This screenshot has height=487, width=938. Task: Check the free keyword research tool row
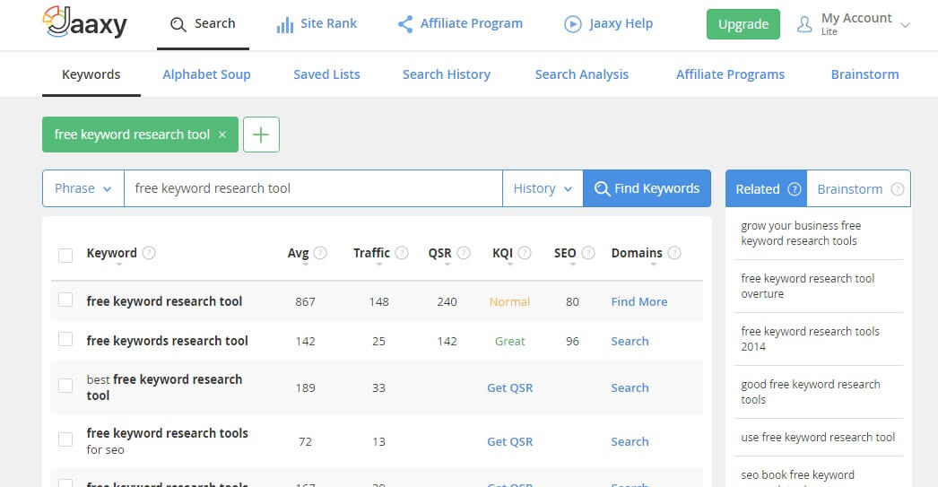65,300
